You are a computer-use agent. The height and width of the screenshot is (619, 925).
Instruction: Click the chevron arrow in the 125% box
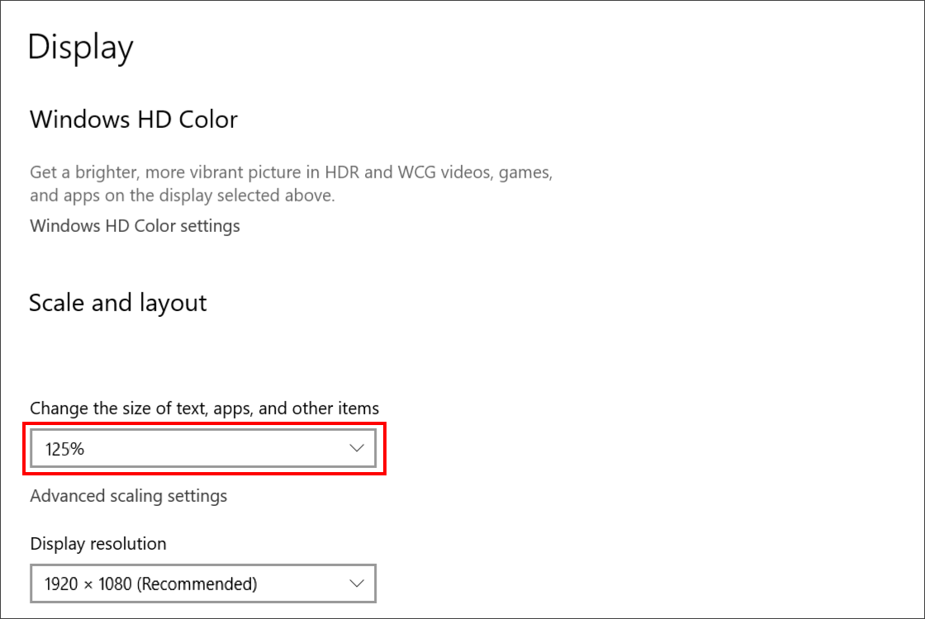pos(356,448)
